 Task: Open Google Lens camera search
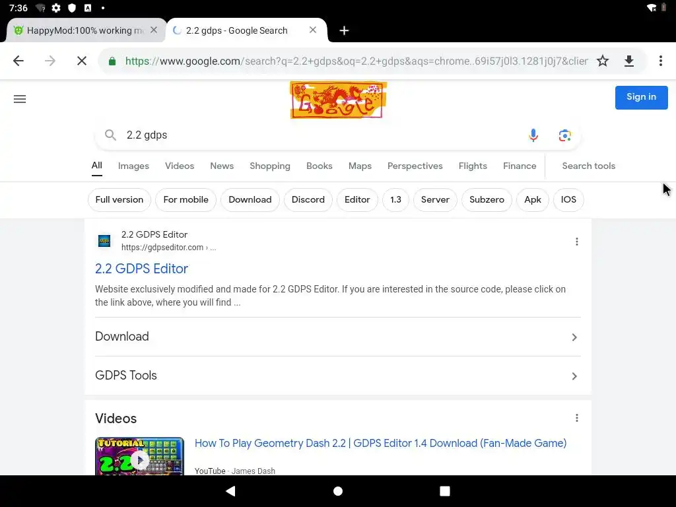(565, 135)
